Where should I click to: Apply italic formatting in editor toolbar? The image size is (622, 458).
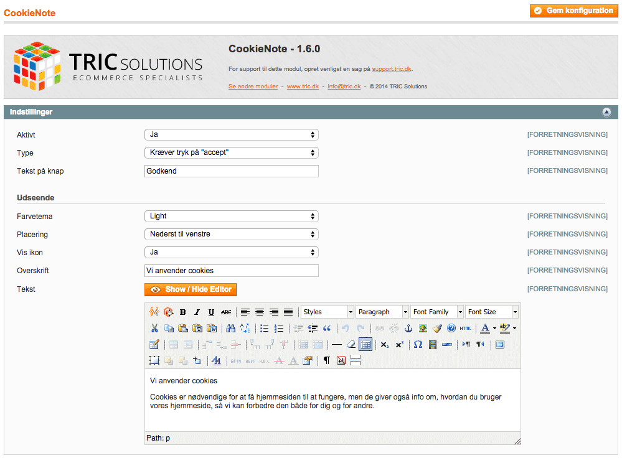click(197, 312)
